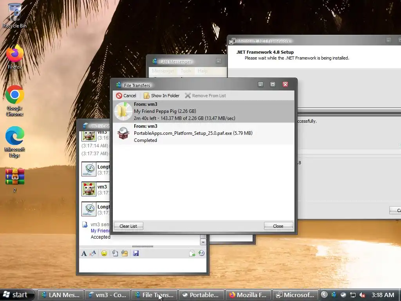Click the muted volume tray icon
The width and height of the screenshot is (401, 301).
362,295
